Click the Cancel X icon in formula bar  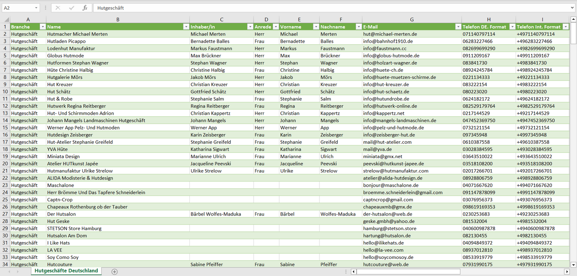[x=58, y=8]
